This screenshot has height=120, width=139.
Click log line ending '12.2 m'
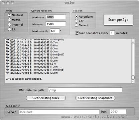(32, 73)
